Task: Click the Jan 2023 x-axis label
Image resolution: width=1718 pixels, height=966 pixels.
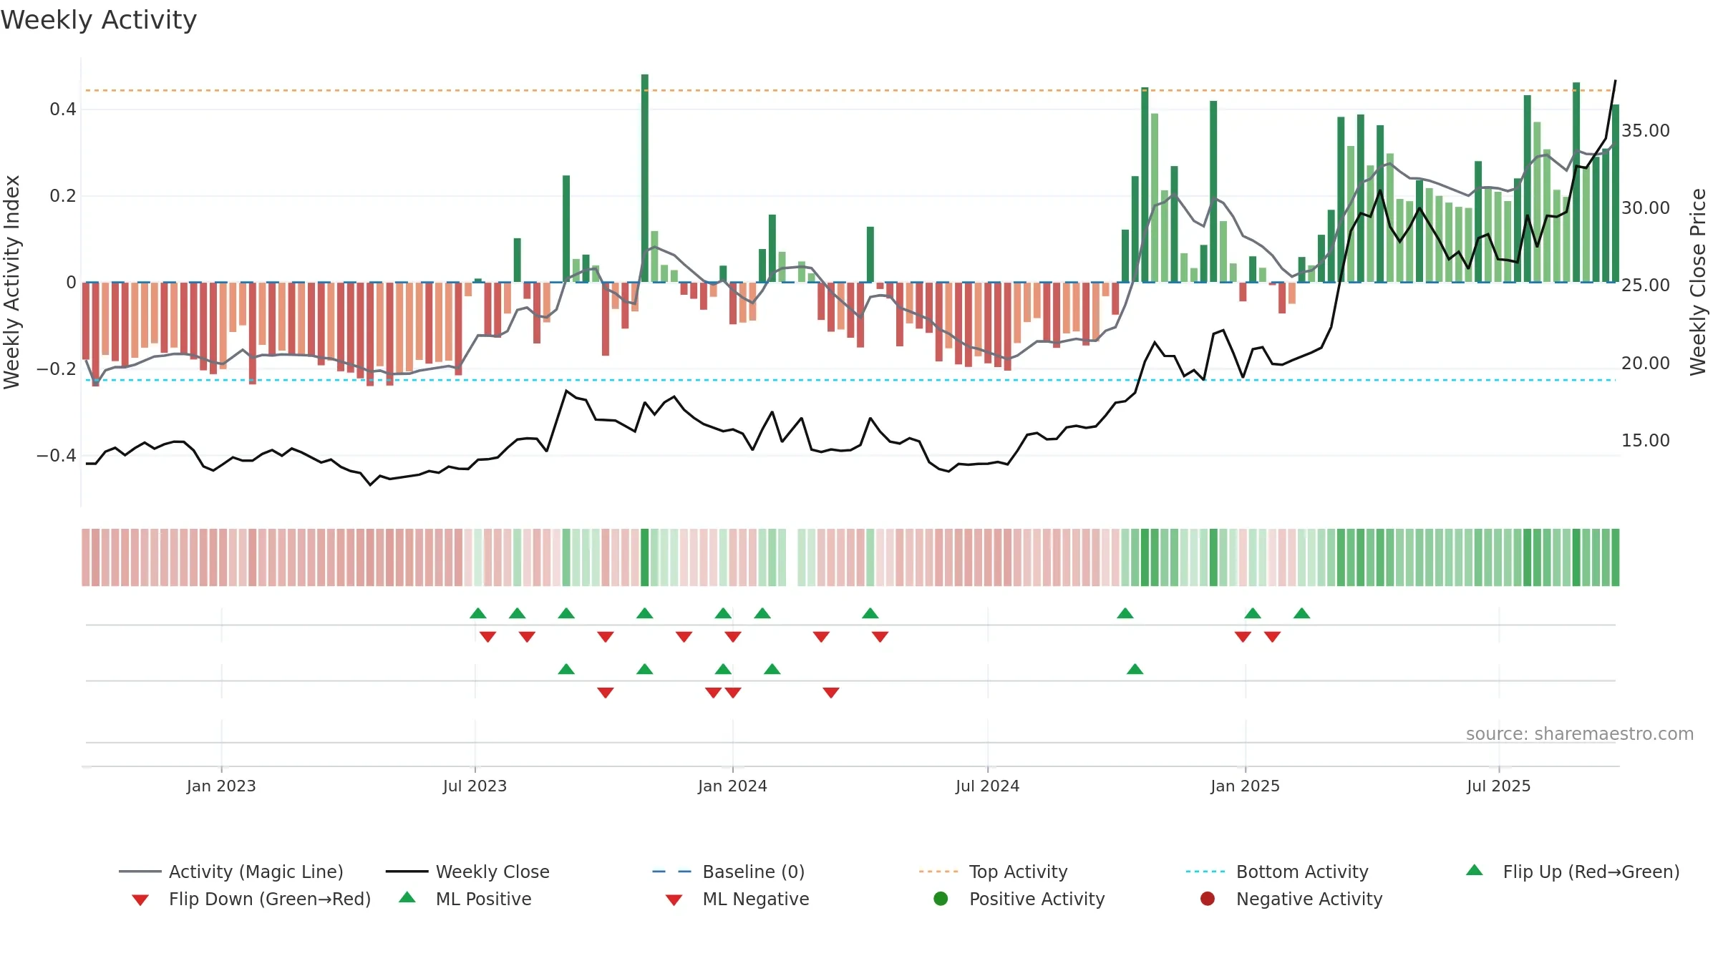Action: 221,786
